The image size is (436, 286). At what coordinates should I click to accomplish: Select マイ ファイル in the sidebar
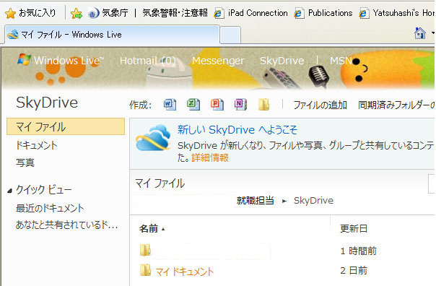(x=66, y=126)
